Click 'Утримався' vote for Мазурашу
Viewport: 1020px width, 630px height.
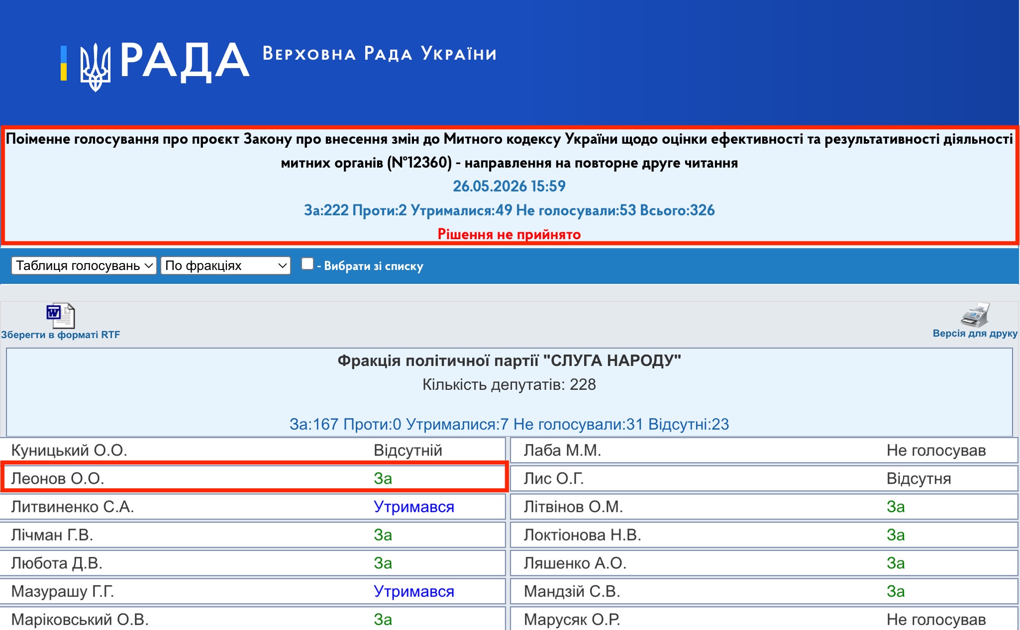click(x=414, y=592)
